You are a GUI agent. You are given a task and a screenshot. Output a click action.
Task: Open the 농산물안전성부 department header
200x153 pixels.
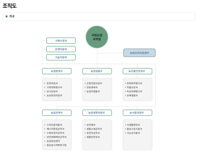click(137, 71)
